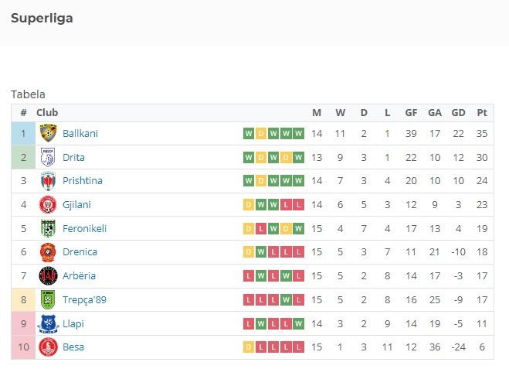Click the Pt column header
This screenshot has width=509, height=369.
[x=482, y=113]
